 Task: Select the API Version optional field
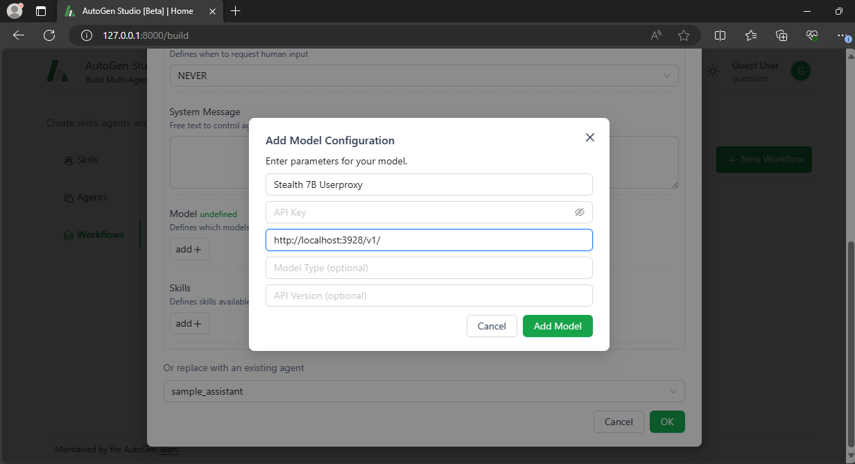pos(429,295)
